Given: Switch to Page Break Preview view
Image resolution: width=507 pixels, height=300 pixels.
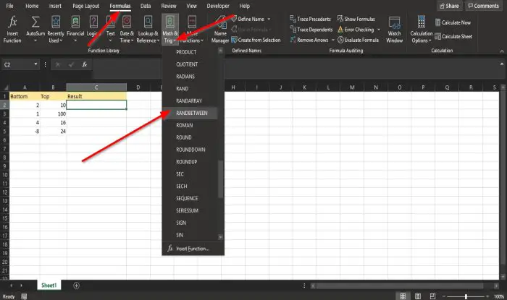Looking at the screenshot, I should click(432, 296).
